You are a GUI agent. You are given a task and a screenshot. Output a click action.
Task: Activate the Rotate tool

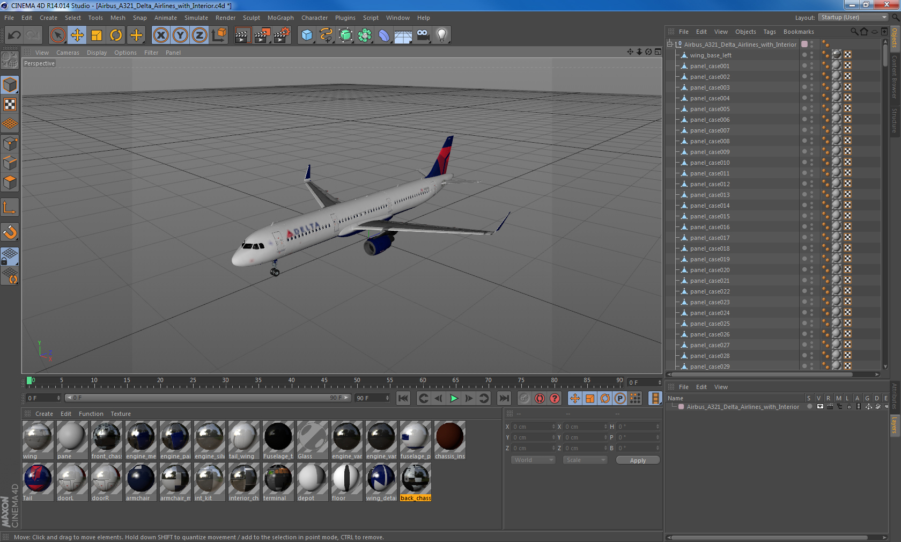click(116, 35)
